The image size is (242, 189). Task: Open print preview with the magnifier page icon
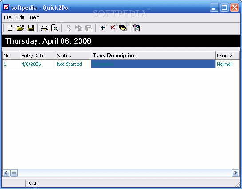tap(55, 28)
